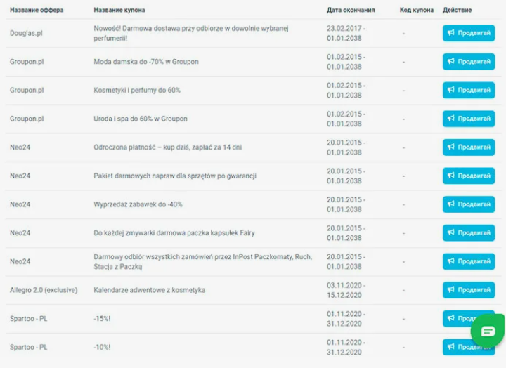
Task: Click Продвигай for Kosmetyki i perfumy coupon
Action: pyautogui.click(x=469, y=90)
